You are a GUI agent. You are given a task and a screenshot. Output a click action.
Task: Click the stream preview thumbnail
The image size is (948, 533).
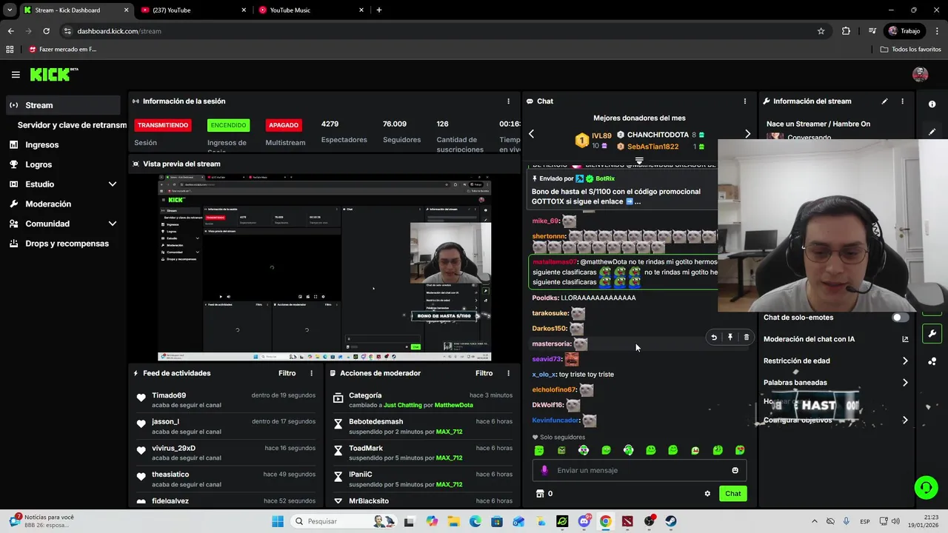coord(324,268)
